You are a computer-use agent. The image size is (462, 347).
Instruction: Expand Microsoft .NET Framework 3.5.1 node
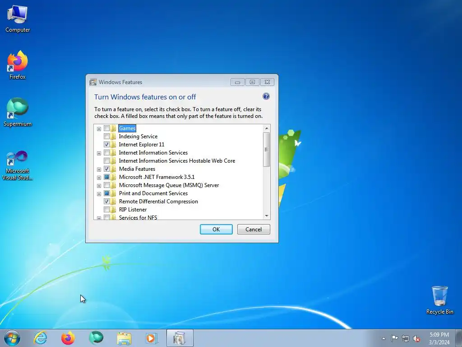[99, 178]
